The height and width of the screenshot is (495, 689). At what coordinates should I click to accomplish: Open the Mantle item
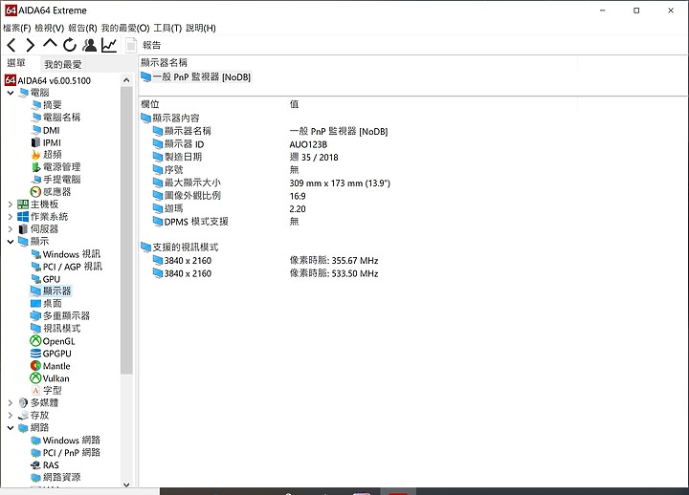(x=50, y=366)
